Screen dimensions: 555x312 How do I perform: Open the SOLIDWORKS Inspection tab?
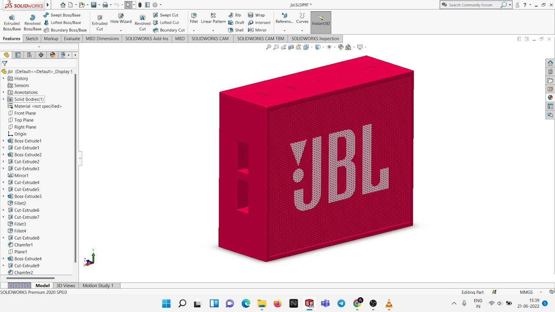pyautogui.click(x=315, y=39)
